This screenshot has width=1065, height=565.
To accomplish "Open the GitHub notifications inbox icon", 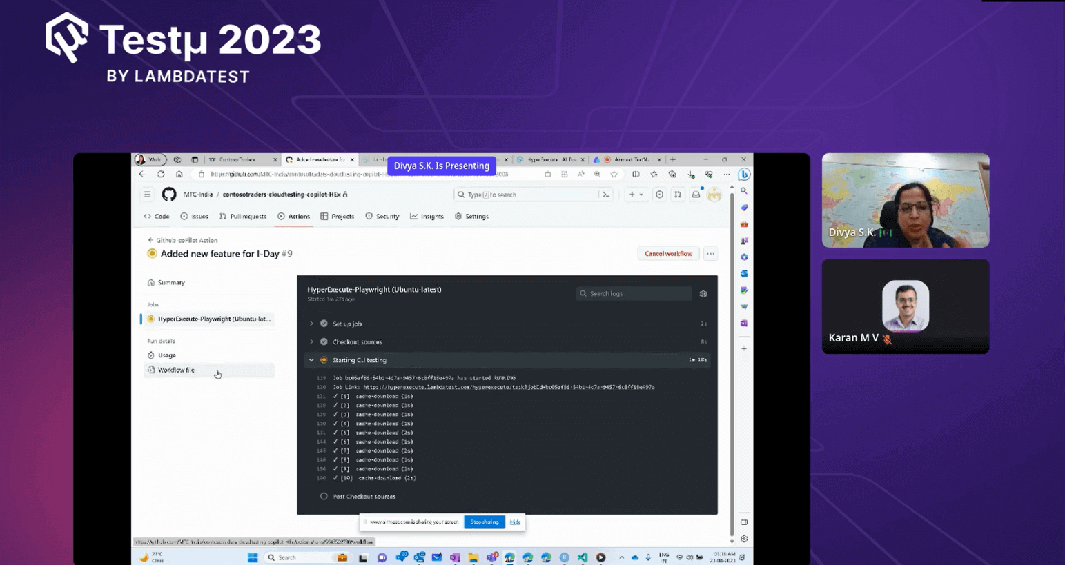I will point(696,195).
